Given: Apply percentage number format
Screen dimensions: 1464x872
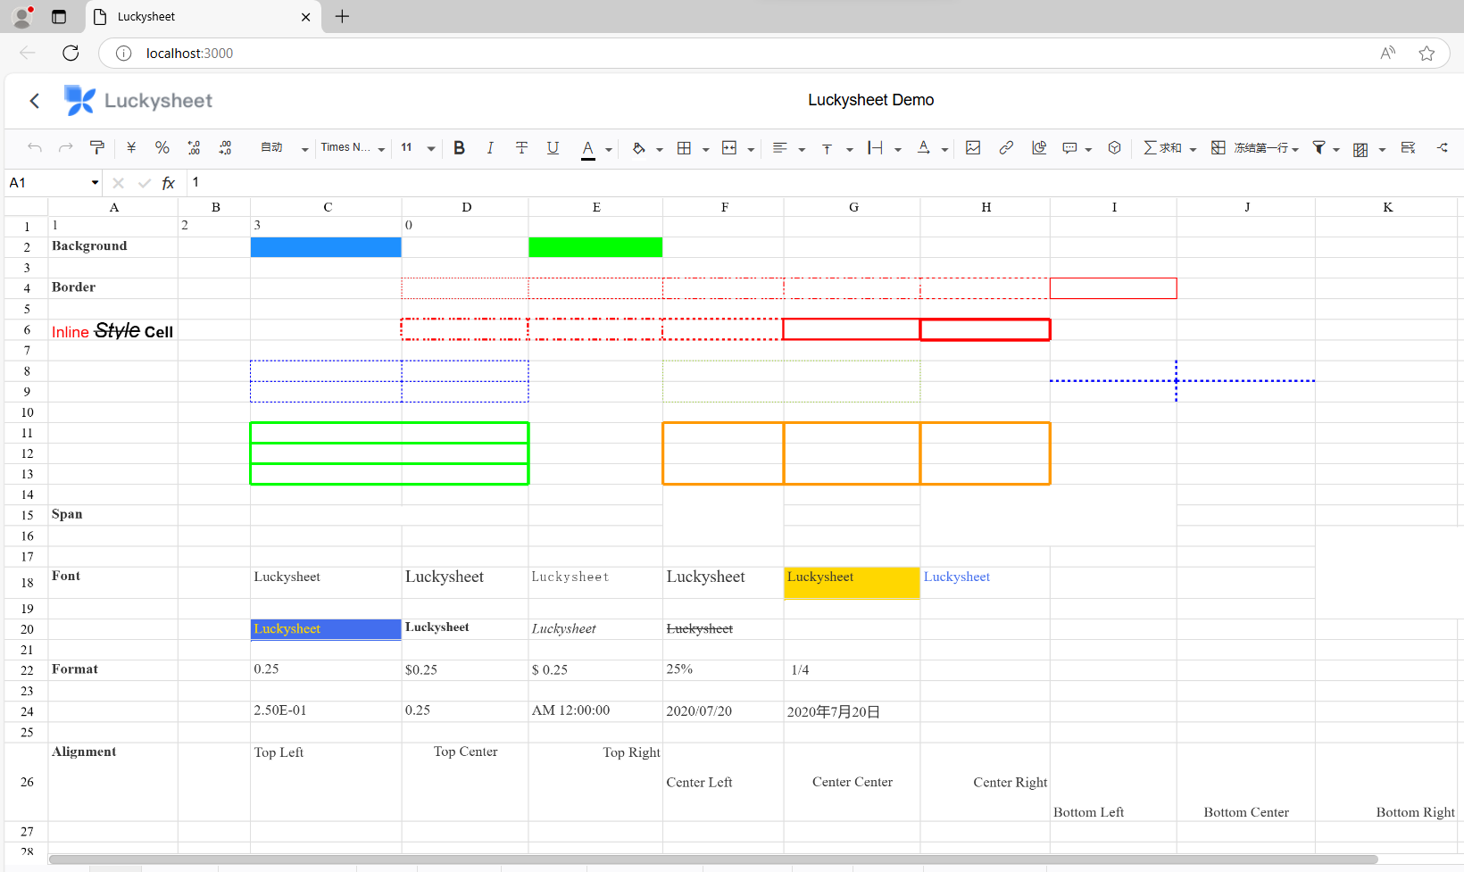Looking at the screenshot, I should (162, 148).
